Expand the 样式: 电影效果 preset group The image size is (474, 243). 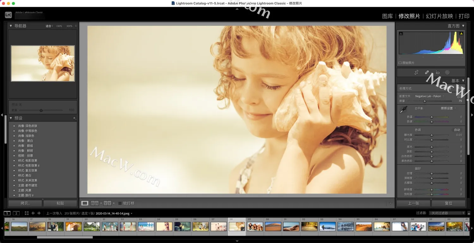tap(14, 161)
